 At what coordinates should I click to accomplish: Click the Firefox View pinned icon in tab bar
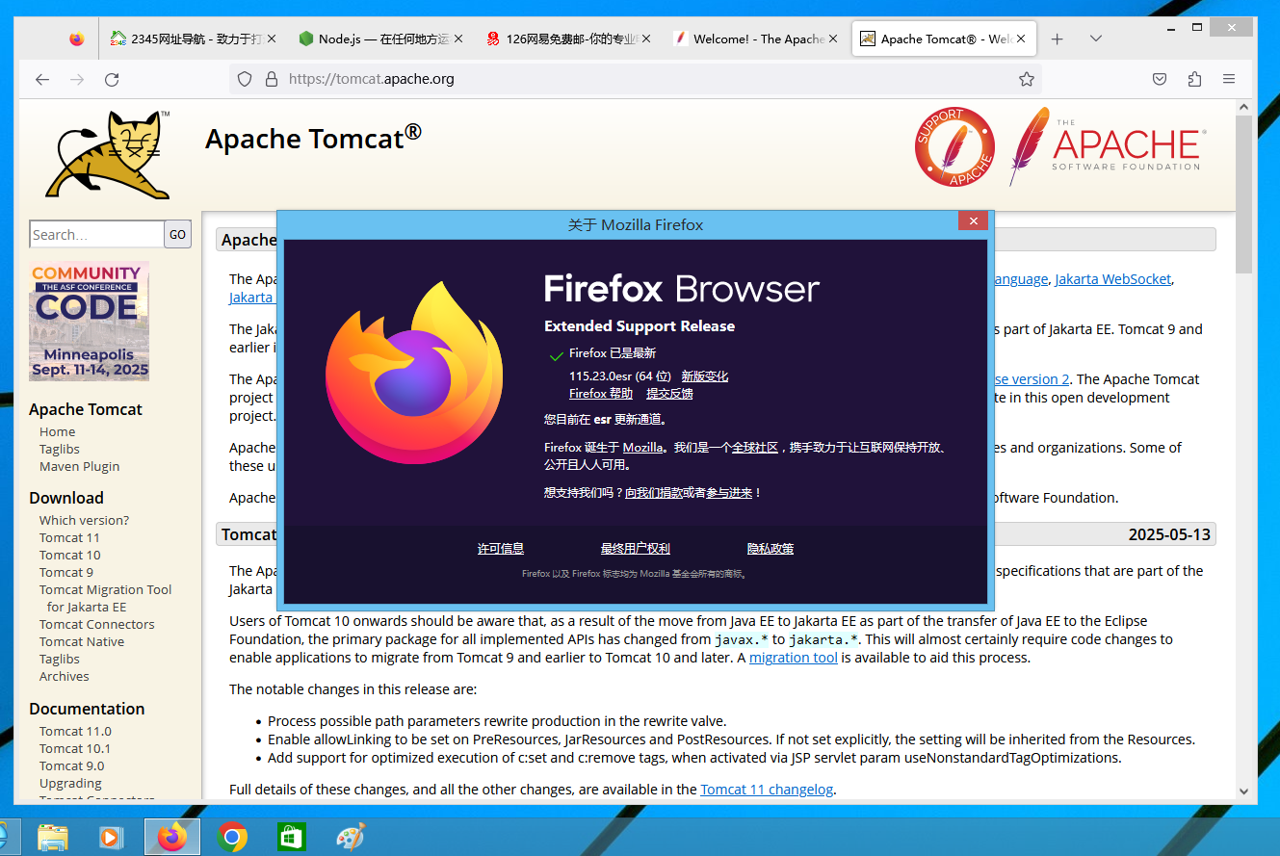coord(77,39)
